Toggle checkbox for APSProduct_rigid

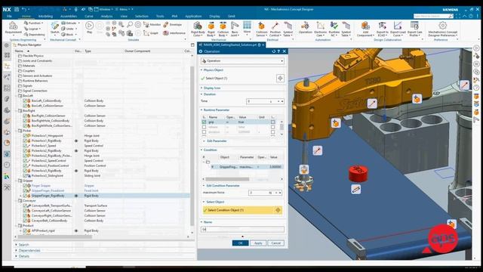(25, 230)
